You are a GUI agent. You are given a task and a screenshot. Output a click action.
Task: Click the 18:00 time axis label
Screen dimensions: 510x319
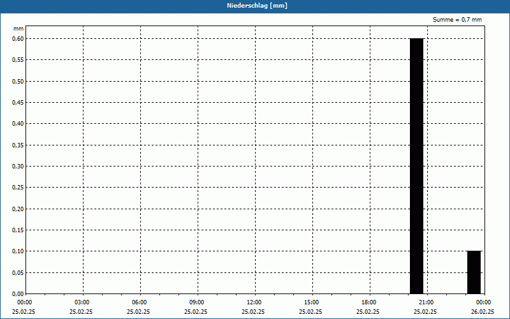[x=369, y=302]
